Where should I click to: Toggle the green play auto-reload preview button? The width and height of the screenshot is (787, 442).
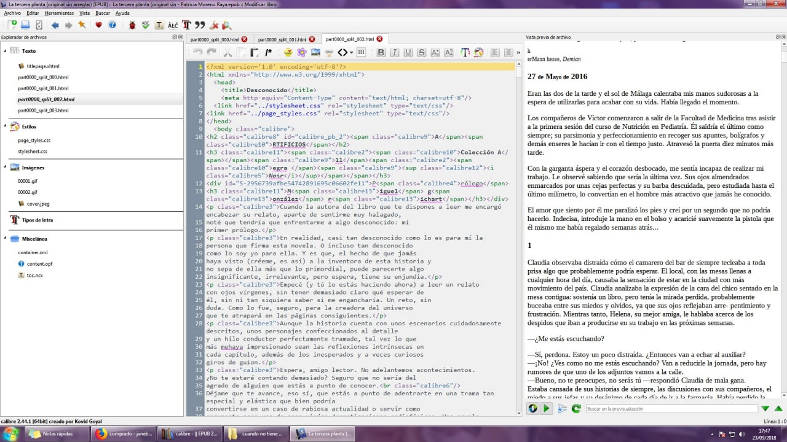(546, 408)
